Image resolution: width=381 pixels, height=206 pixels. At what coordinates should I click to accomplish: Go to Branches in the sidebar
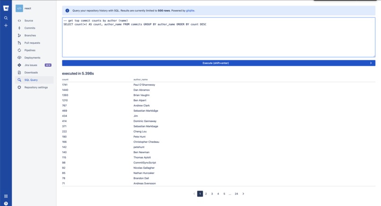point(34,35)
